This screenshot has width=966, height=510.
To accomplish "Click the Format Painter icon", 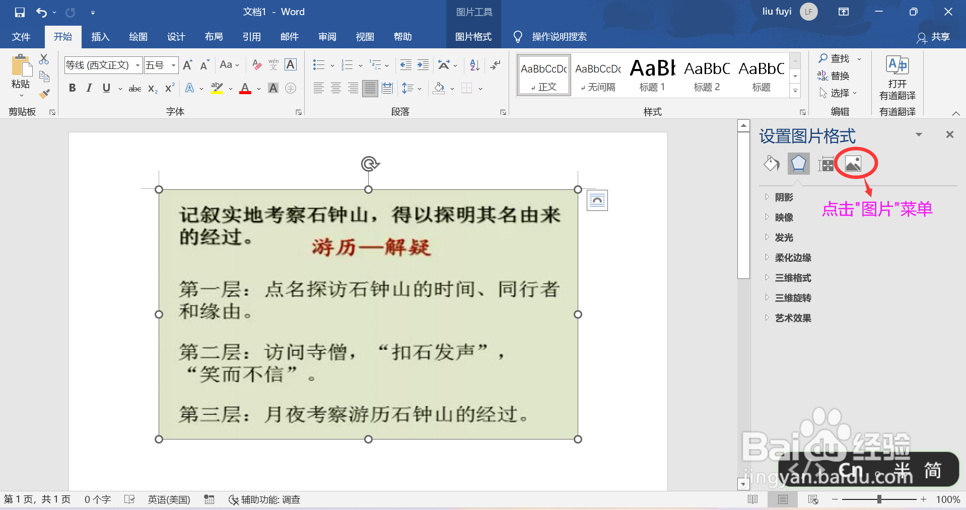I will (x=44, y=94).
